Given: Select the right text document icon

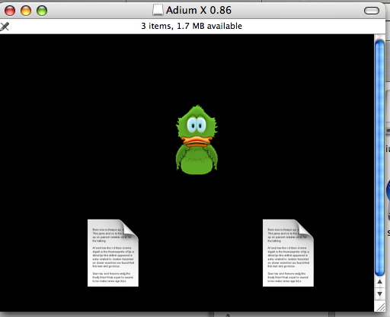Looking at the screenshot, I should point(288,253).
